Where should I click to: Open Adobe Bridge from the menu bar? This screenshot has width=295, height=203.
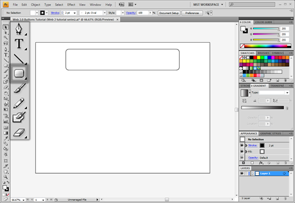(x=121, y=4)
